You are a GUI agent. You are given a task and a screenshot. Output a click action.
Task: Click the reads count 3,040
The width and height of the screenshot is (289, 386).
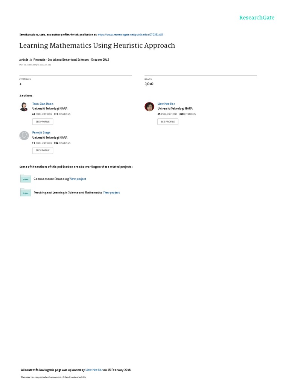tap(149, 84)
